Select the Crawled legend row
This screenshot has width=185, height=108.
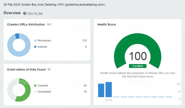(x=60, y=85)
